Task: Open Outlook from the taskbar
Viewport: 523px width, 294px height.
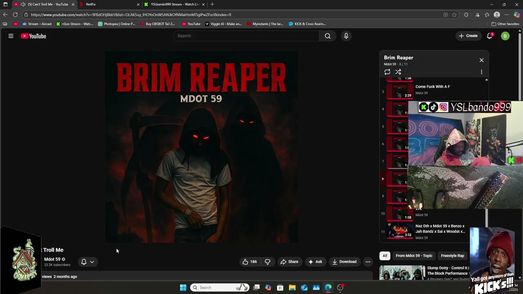Action: coord(304,287)
